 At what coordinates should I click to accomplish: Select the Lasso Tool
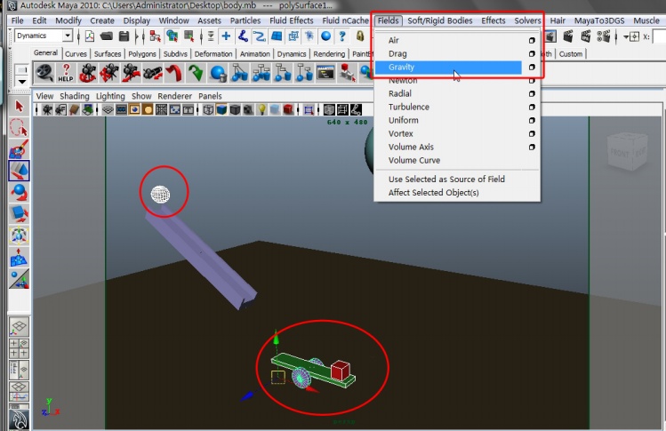19,127
